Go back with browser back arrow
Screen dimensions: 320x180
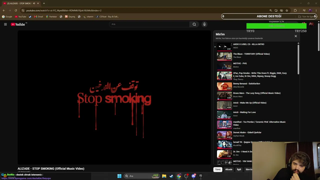click(4, 10)
